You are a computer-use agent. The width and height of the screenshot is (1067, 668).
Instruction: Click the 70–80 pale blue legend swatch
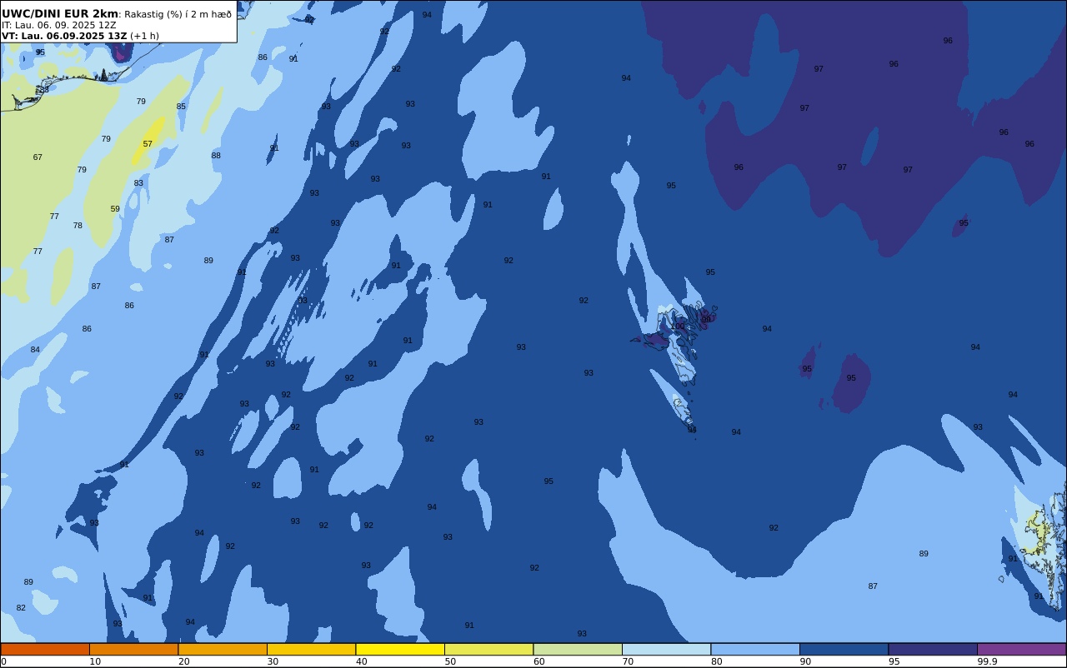pyautogui.click(x=666, y=649)
